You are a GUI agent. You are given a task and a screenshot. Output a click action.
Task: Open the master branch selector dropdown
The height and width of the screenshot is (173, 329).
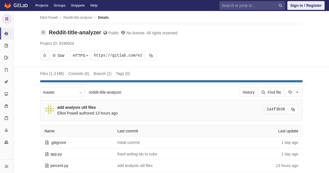[x=62, y=92]
